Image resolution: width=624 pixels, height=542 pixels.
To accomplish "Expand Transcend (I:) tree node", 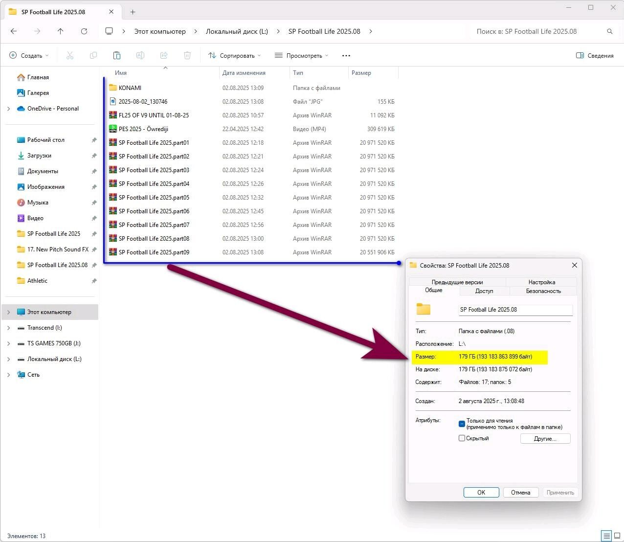I will 8,328.
